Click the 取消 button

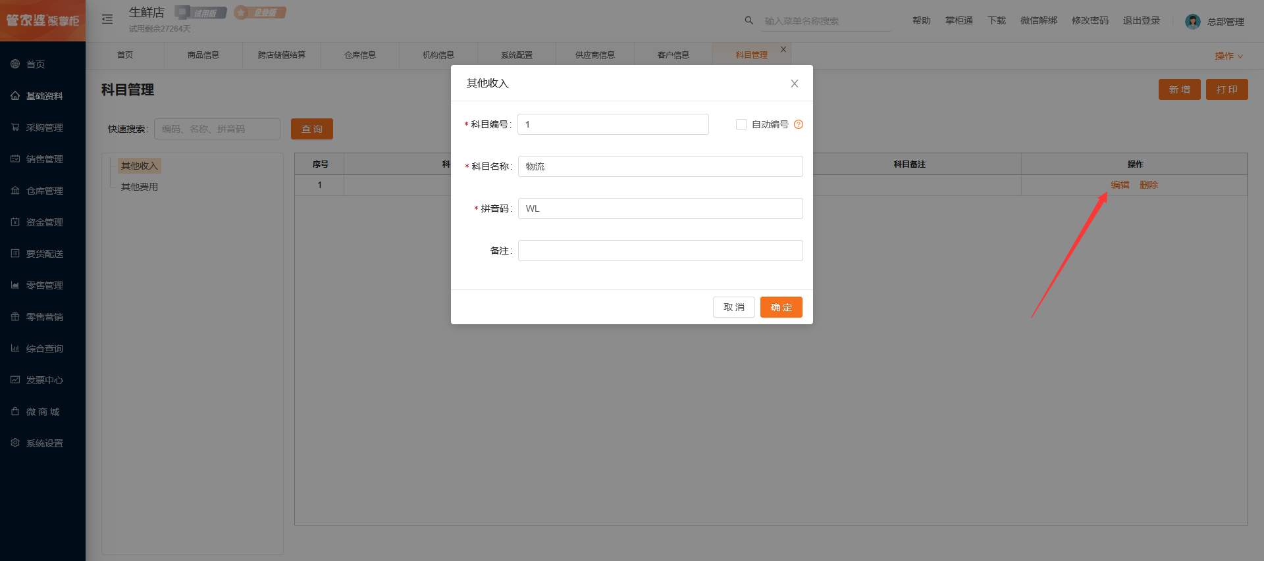click(734, 307)
